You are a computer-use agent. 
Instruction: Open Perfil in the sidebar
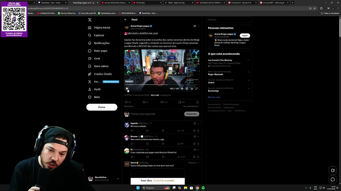[x=94, y=89]
